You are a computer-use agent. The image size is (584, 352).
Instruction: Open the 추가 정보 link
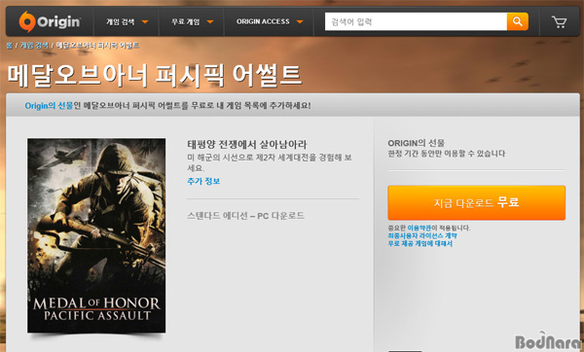pos(203,181)
